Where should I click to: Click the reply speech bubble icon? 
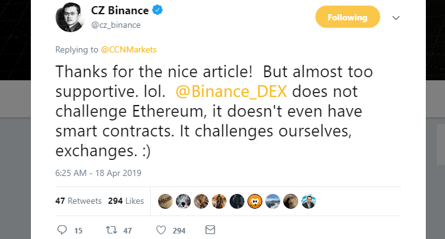pos(62,230)
